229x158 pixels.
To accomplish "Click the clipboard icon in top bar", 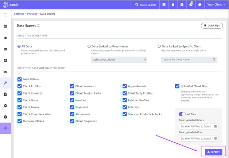I will (x=173, y=5).
